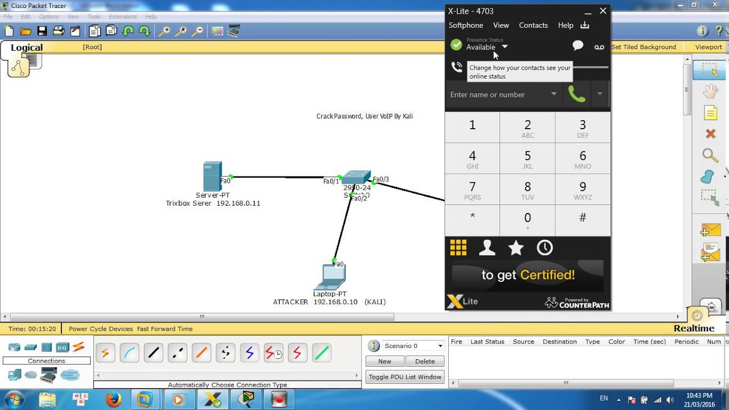Click the Delete scenario button
The width and height of the screenshot is (729, 410).
(425, 361)
